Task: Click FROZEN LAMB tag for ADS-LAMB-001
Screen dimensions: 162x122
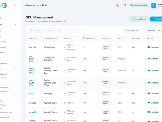Action: pos(106,83)
